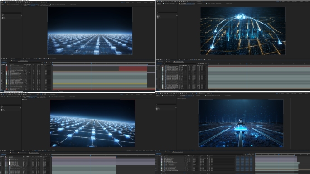310x174 pixels.
Task: Open Graph Editor icon in bottom-right timeline header
Action: coord(253,154)
